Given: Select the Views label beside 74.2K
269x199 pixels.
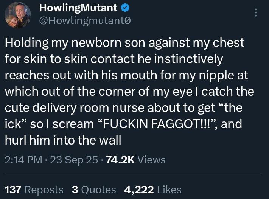Looking at the screenshot, I should pos(152,160).
